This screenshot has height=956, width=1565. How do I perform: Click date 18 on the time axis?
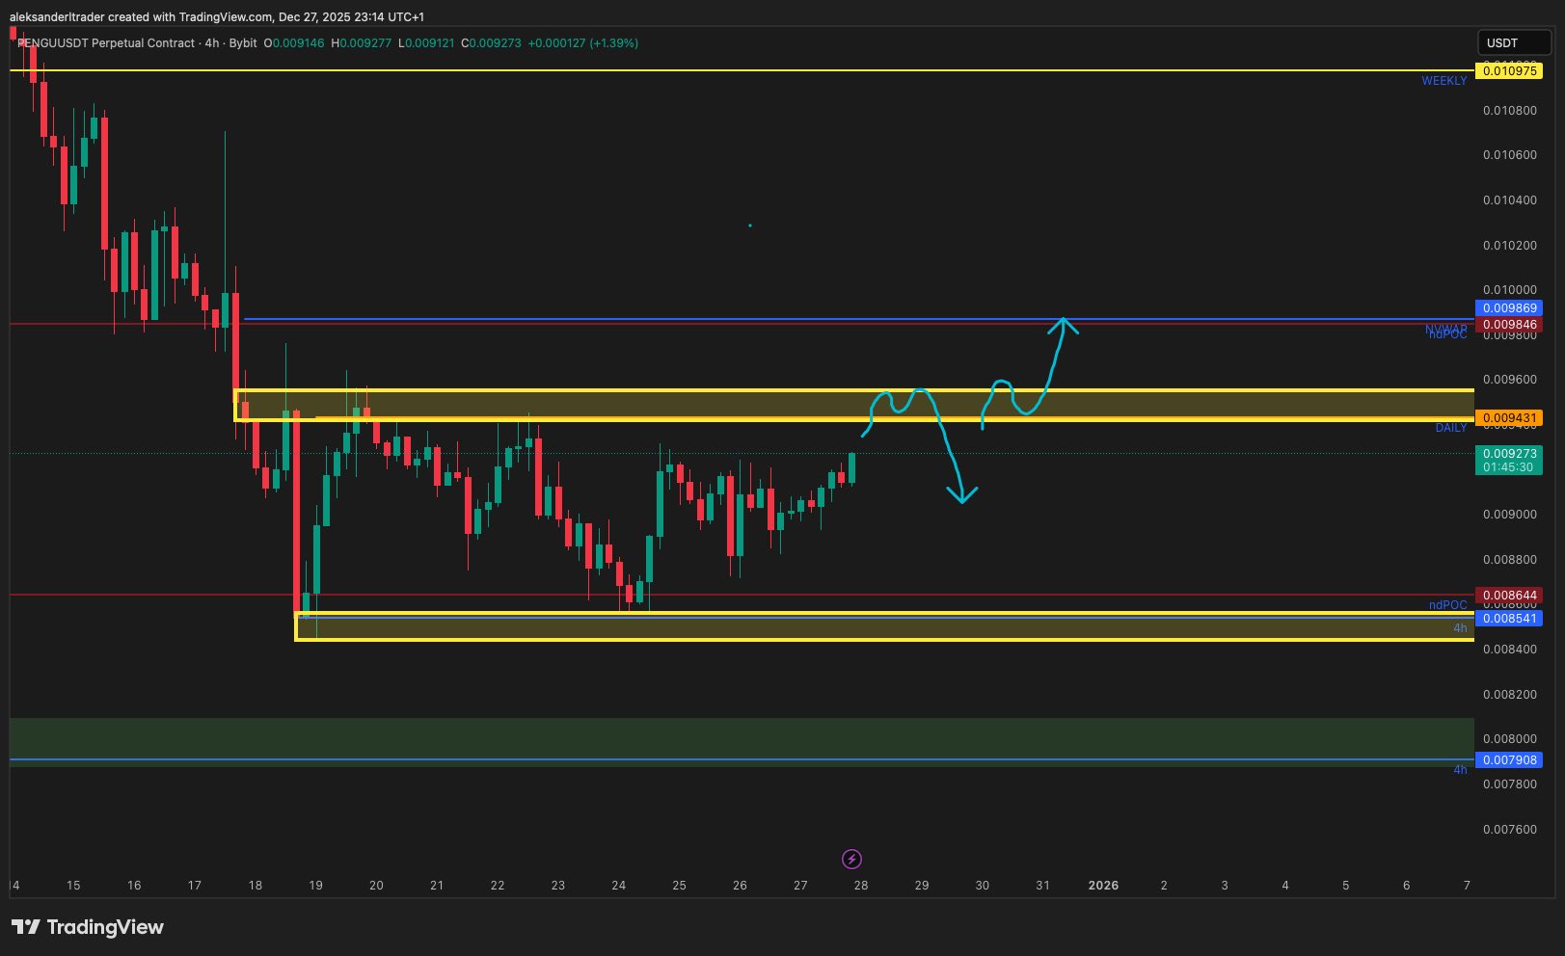pos(255,886)
